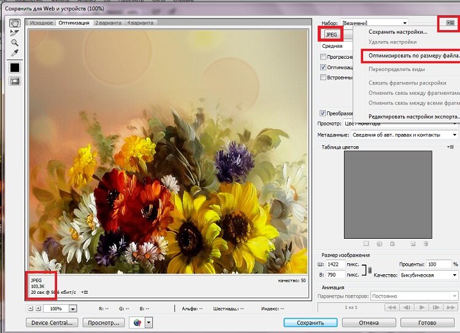Click the качество: 50 label

click(x=291, y=280)
